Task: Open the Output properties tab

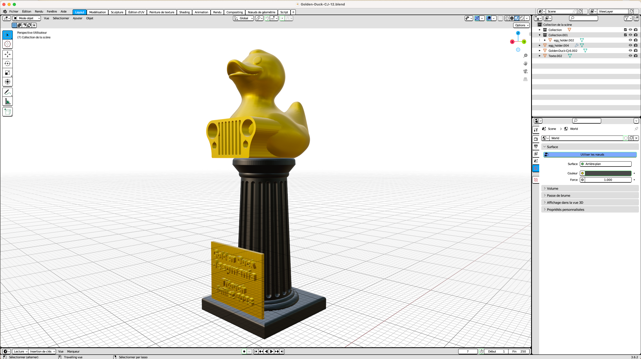Action: pos(536,146)
